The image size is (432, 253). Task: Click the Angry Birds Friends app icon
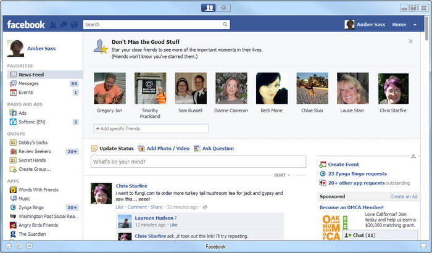13,225
